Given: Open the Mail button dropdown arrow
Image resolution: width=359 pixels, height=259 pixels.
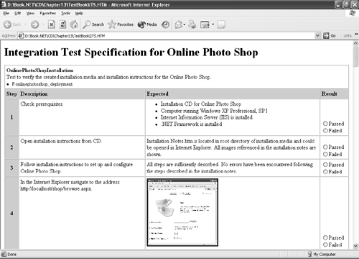Looking at the screenshot, I should click(x=185, y=24).
